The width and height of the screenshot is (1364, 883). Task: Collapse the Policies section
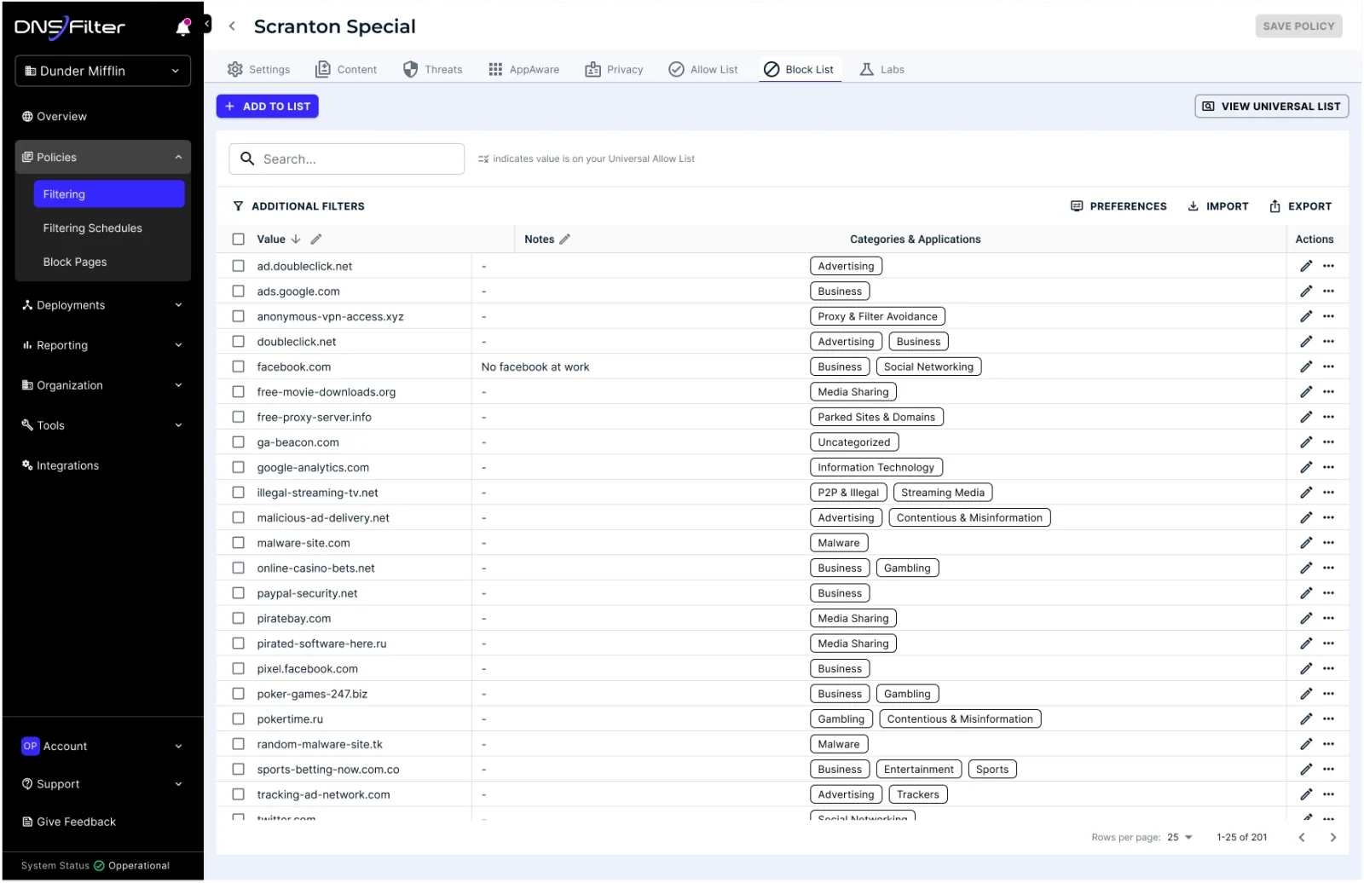click(x=102, y=158)
